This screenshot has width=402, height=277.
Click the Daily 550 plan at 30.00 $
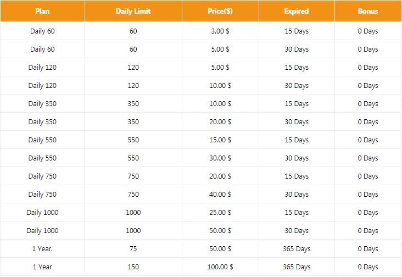pyautogui.click(x=42, y=158)
